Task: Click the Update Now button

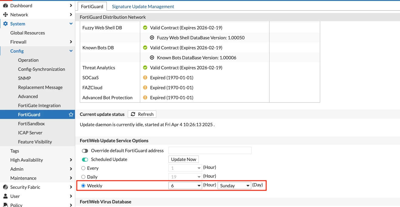Action: tap(184, 159)
